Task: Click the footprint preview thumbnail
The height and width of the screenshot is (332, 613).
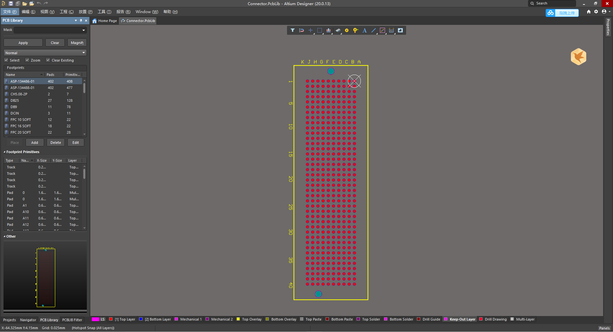Action: coord(46,278)
